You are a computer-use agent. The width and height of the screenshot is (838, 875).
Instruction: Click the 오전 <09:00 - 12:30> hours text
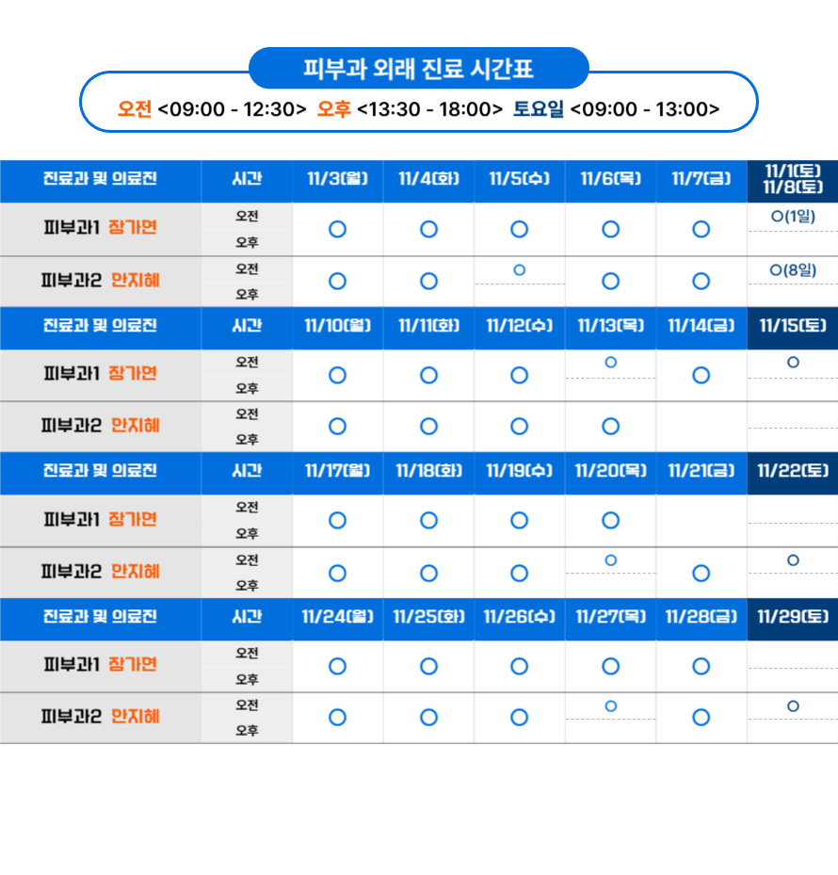212,109
